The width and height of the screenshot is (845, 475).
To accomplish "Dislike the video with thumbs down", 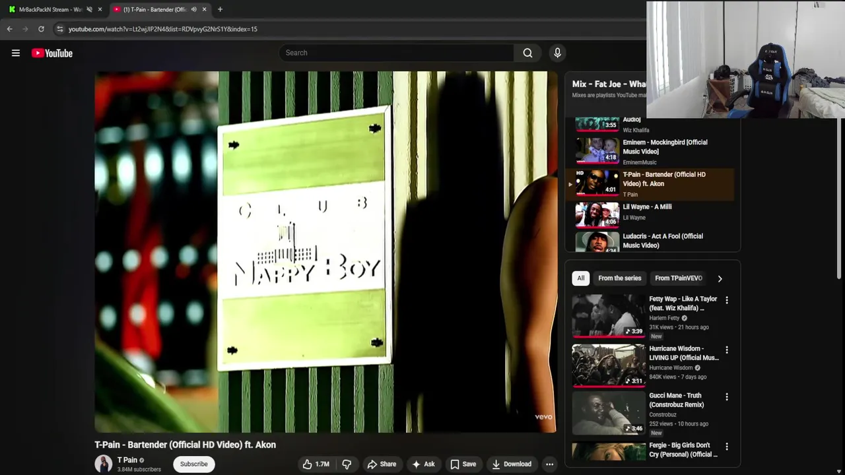I will point(347,464).
